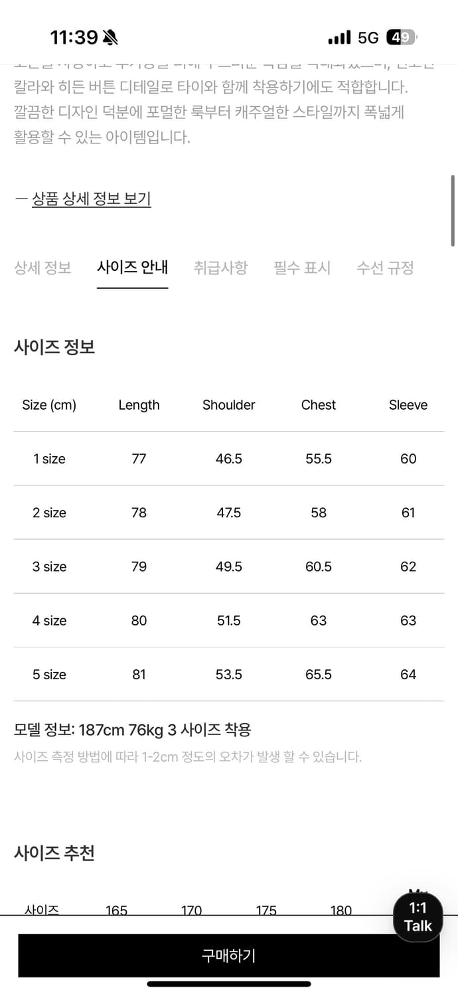This screenshot has width=458, height=996.
Task: Switch to the 취급사항 tab
Action: [220, 268]
